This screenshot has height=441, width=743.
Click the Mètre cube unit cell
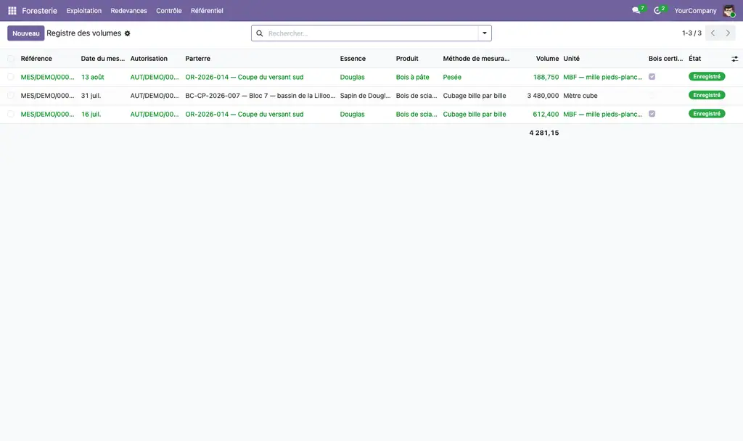coord(580,96)
